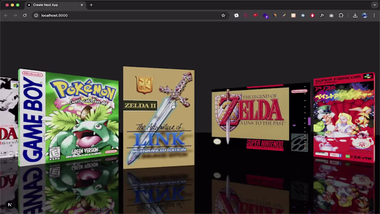
Task: Reload the localhost page
Action: click(x=25, y=15)
